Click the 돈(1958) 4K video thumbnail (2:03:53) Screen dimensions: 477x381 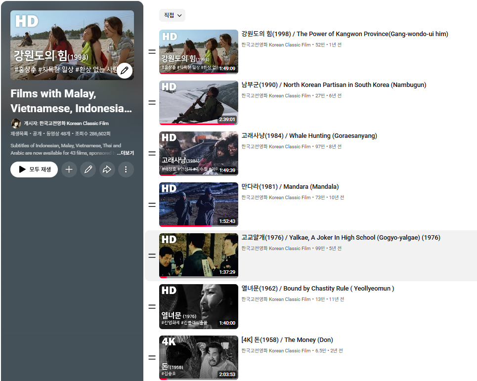(x=199, y=358)
